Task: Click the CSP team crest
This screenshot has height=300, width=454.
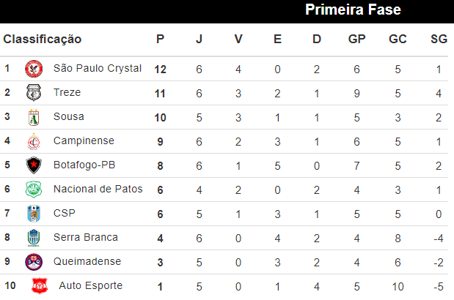Action: 34,214
